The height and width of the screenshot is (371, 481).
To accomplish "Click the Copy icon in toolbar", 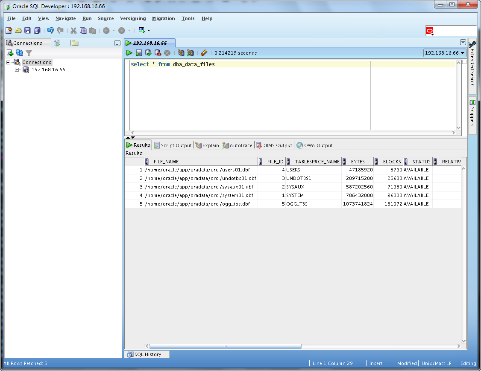I will pos(83,30).
